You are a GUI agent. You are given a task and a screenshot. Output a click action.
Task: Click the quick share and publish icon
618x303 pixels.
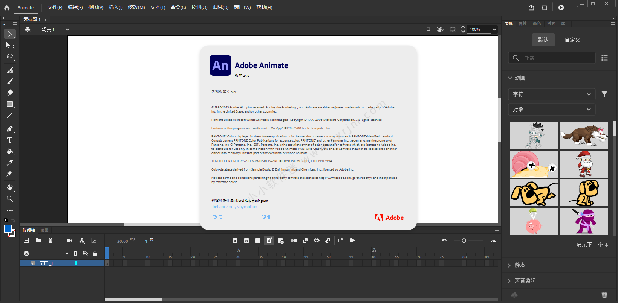(531, 8)
